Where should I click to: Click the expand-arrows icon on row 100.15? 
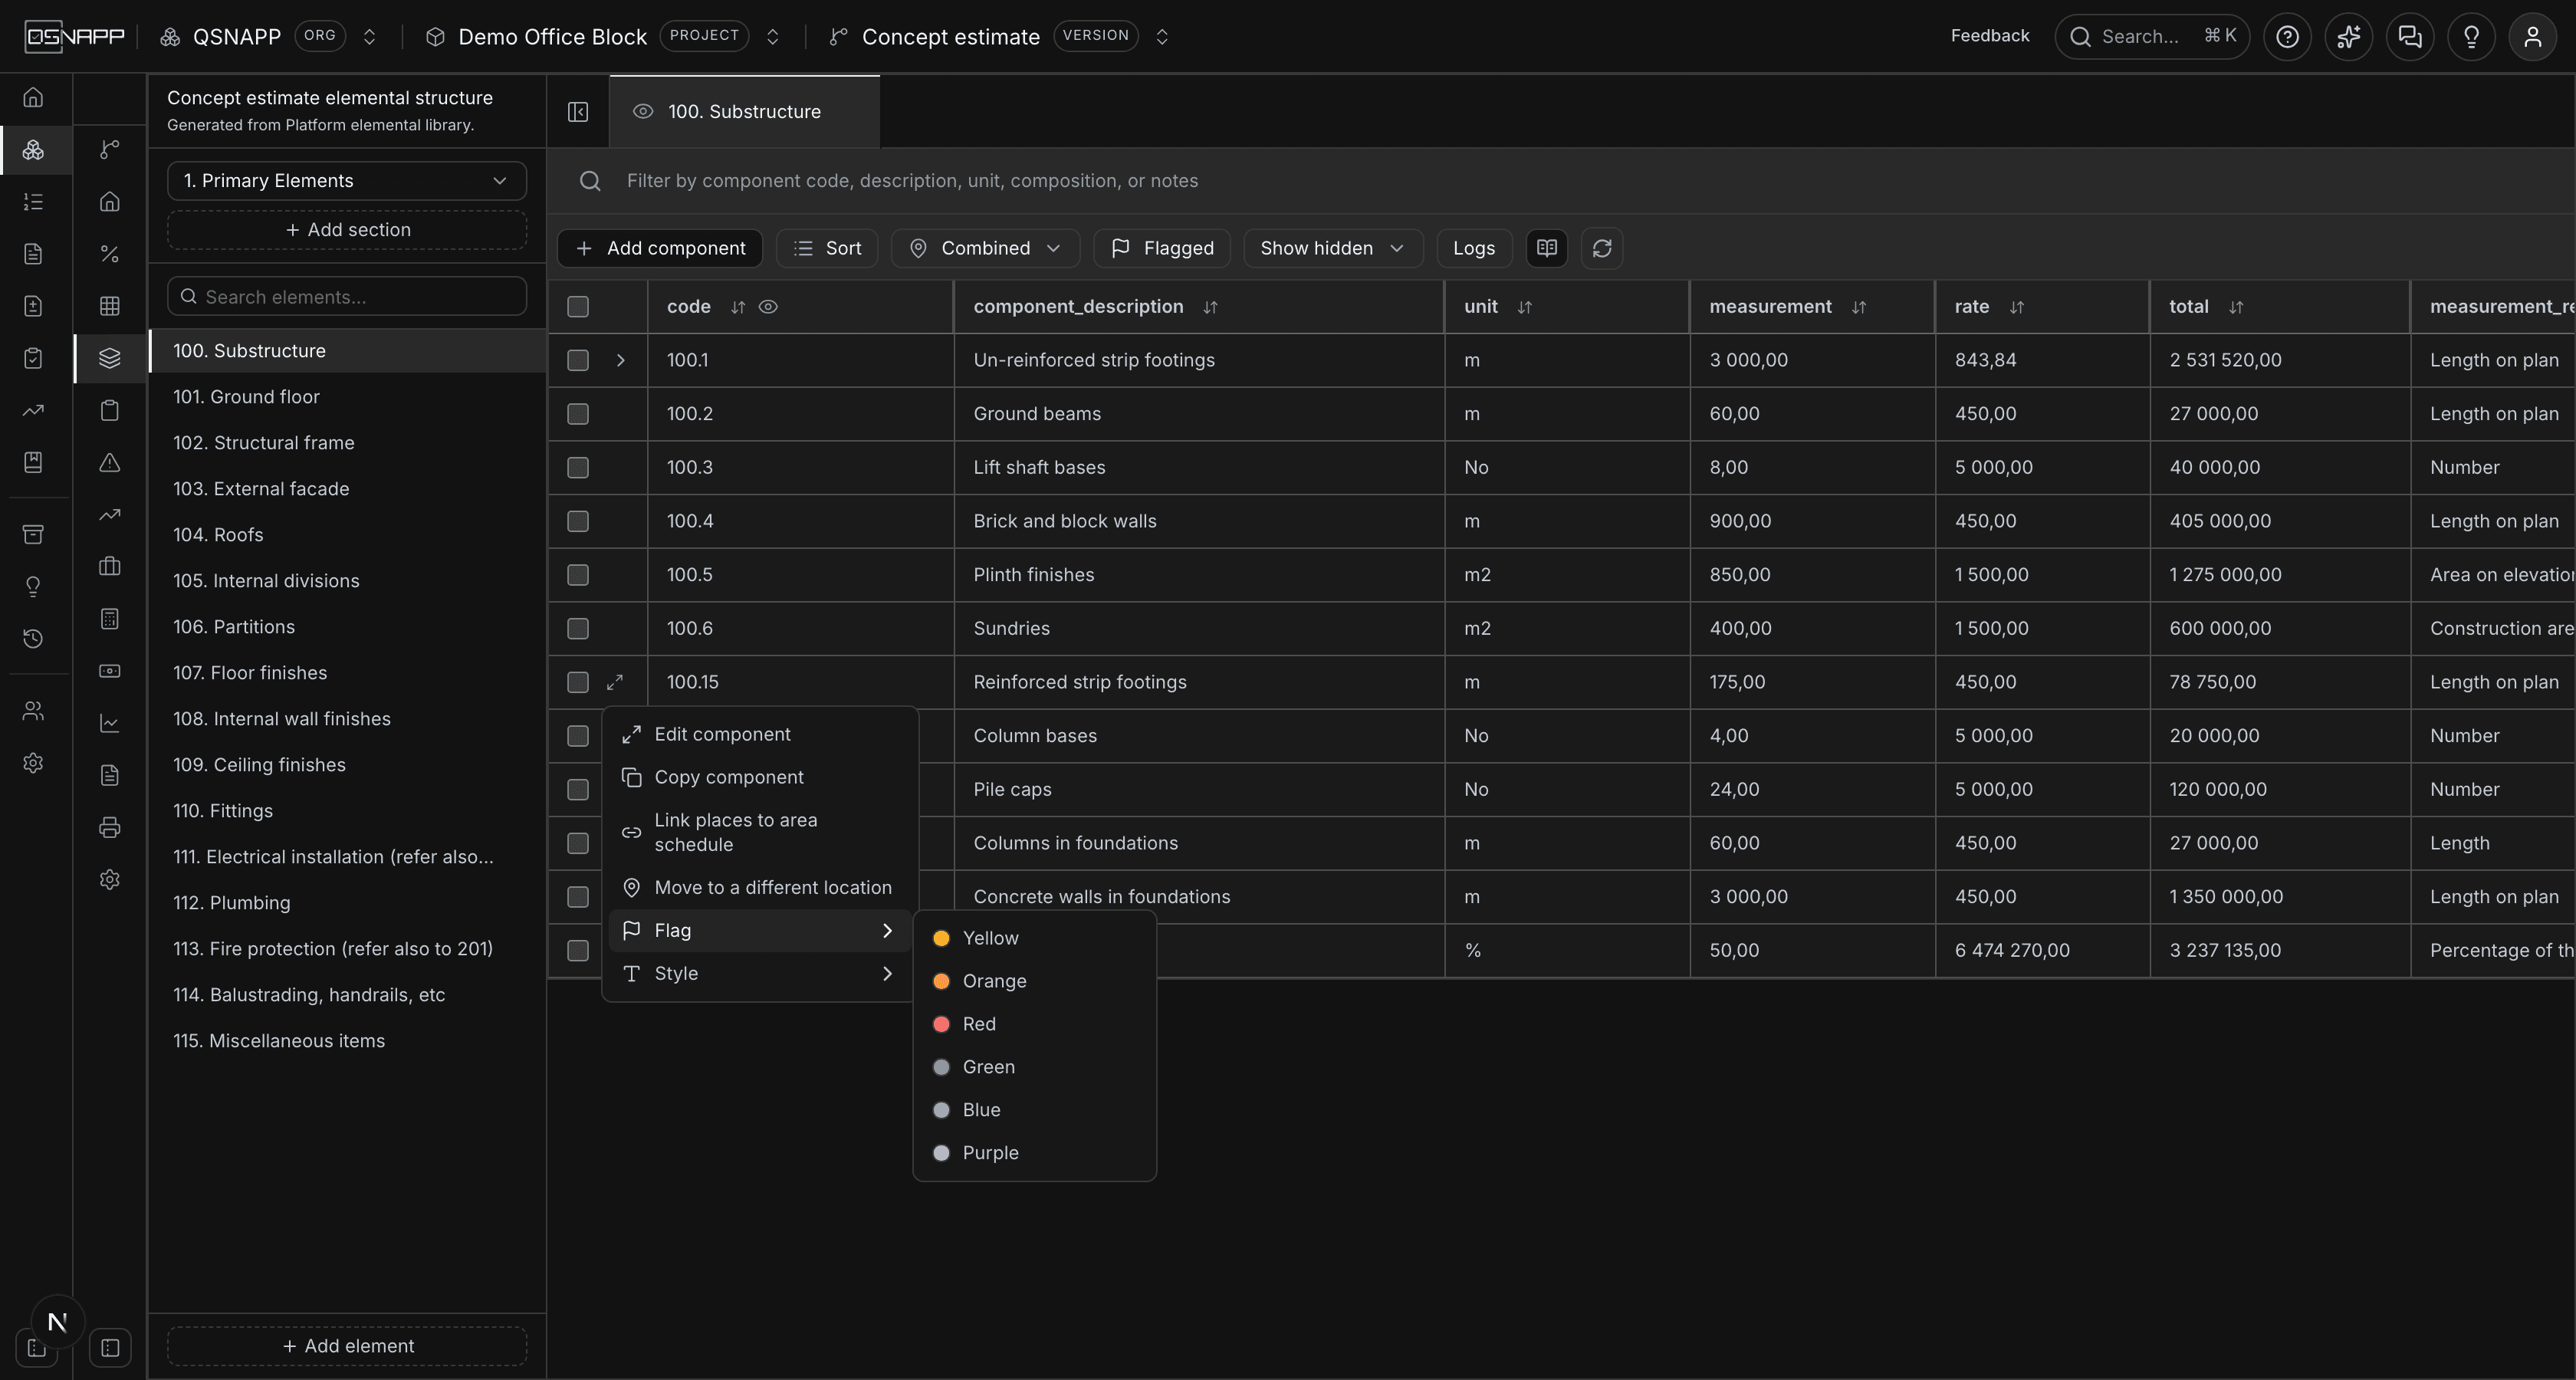click(x=615, y=682)
